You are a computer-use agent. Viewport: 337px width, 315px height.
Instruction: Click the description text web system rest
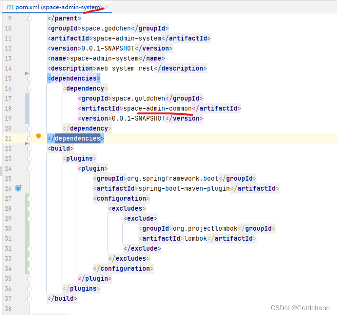[125, 68]
